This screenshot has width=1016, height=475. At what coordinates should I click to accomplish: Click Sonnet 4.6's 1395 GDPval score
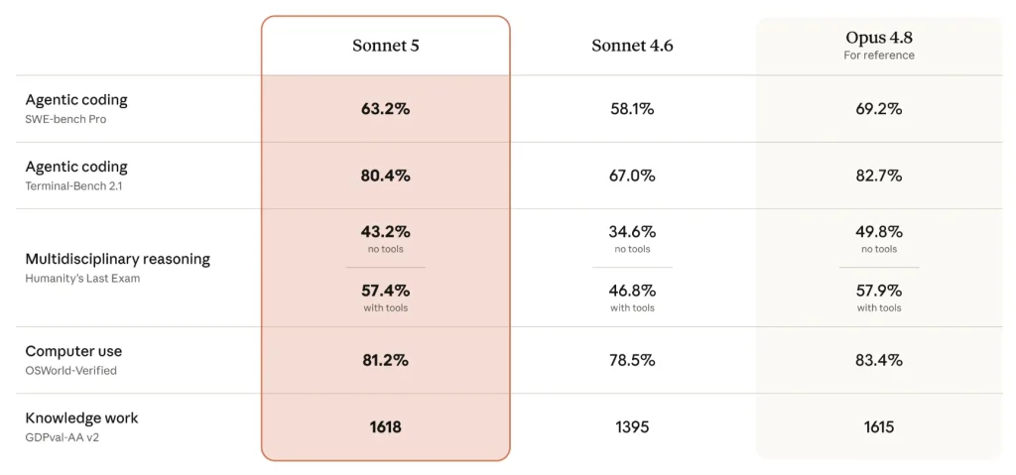(x=632, y=427)
